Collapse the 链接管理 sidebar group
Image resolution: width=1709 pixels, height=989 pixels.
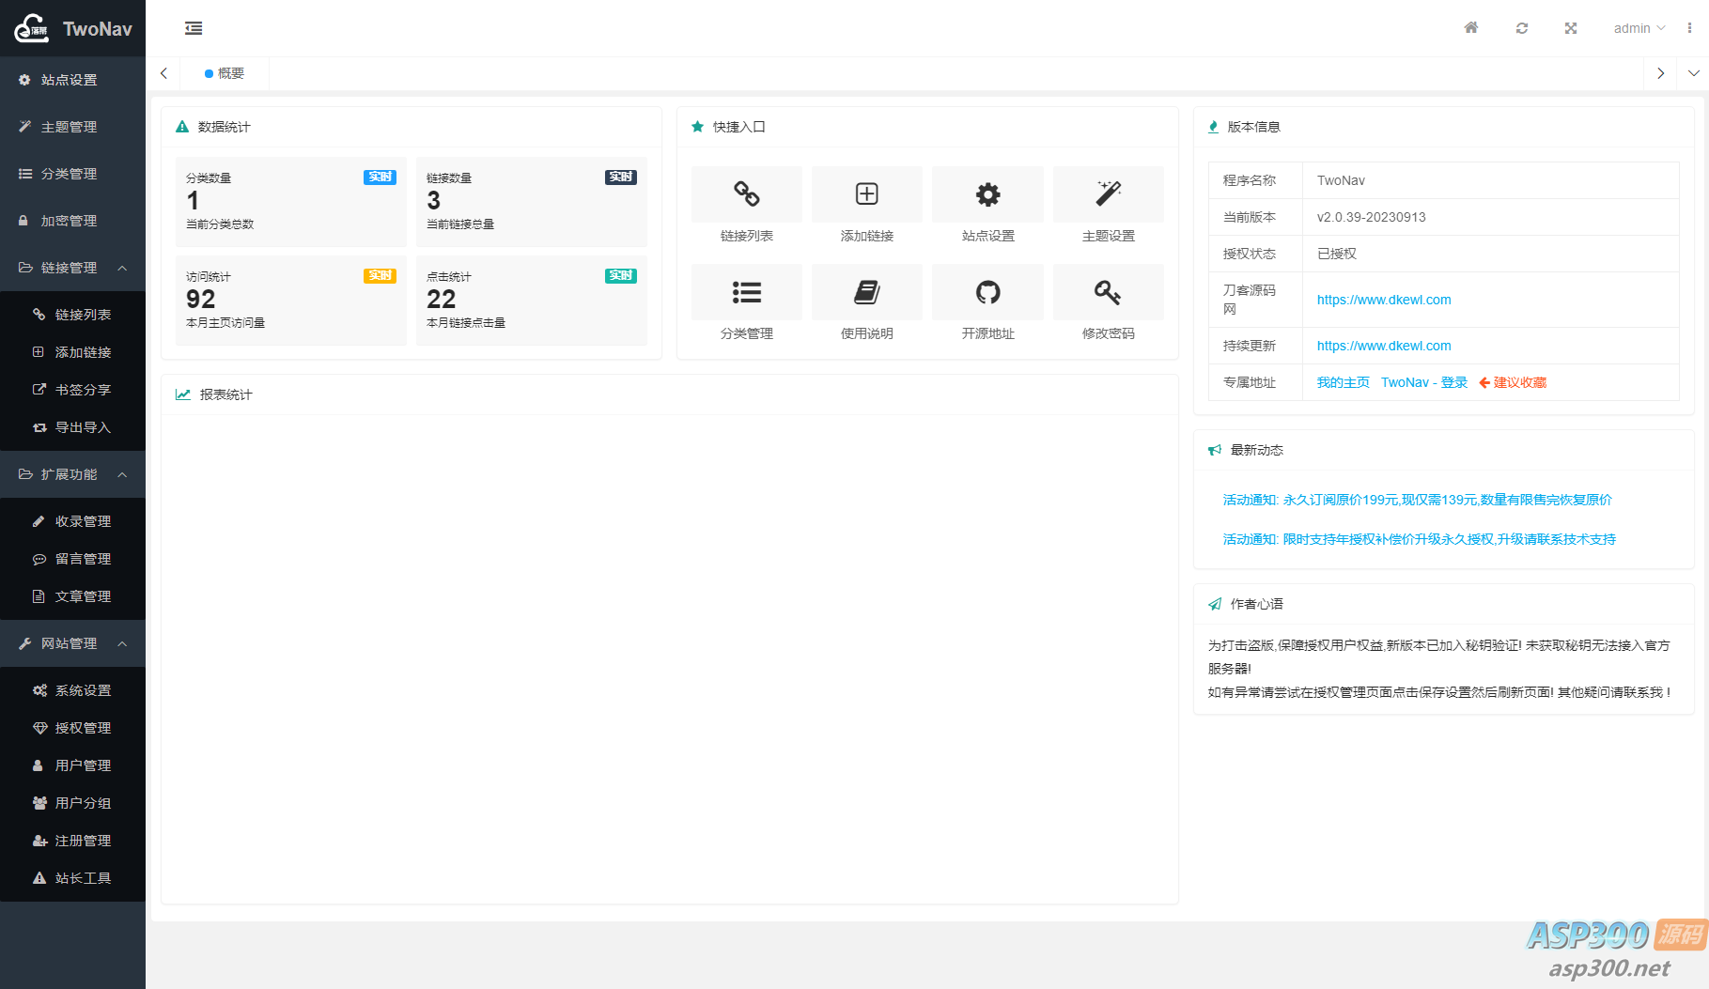click(x=72, y=268)
